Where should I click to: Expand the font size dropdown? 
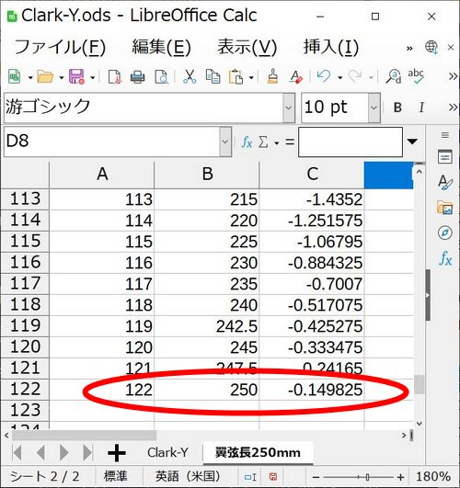[x=374, y=108]
